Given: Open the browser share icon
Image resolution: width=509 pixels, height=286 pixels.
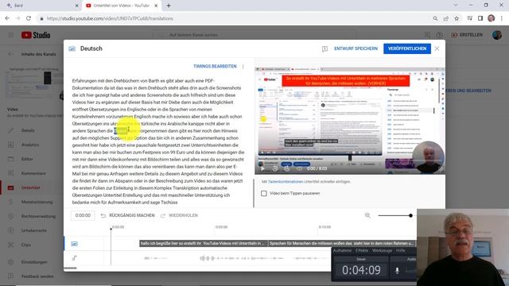Looking at the screenshot, I should pyautogui.click(x=445, y=18).
